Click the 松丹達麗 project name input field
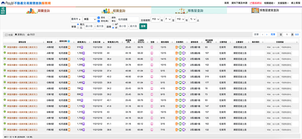The height and width of the screenshot is (139, 302). click(x=128, y=20)
